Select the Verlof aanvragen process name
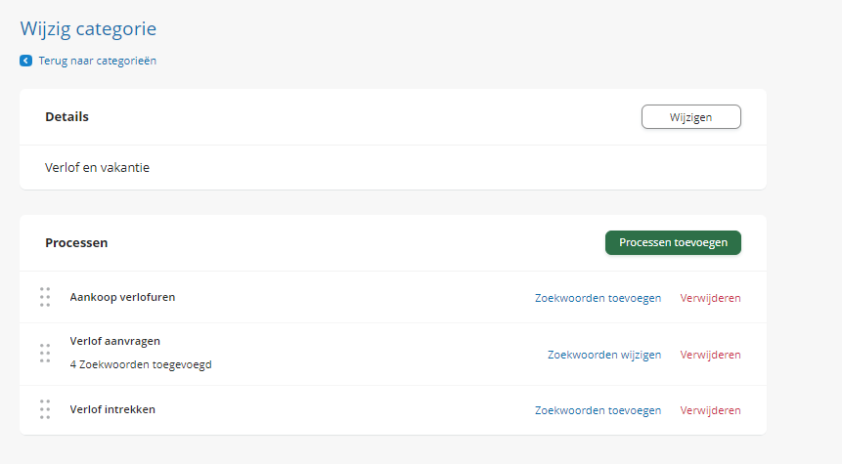The width and height of the screenshot is (842, 464). point(115,341)
